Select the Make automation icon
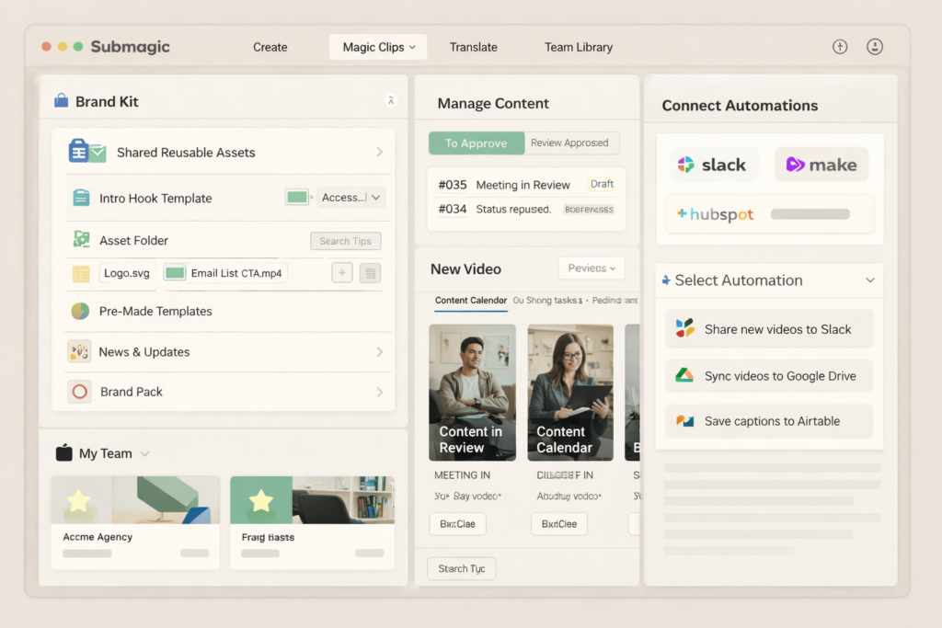942x628 pixels. pos(797,164)
